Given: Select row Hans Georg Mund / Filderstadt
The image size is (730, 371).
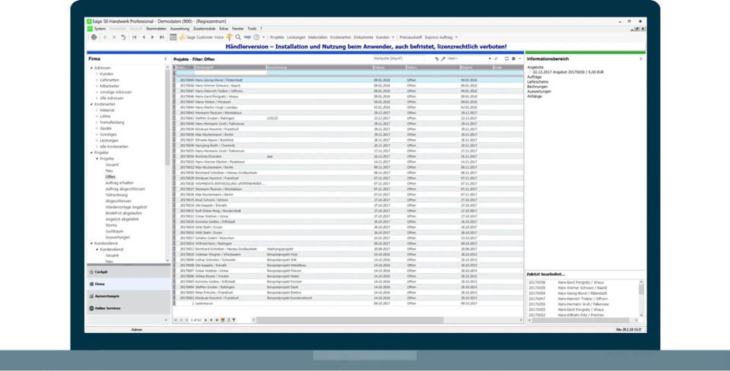Looking at the screenshot, I should coord(348,80).
